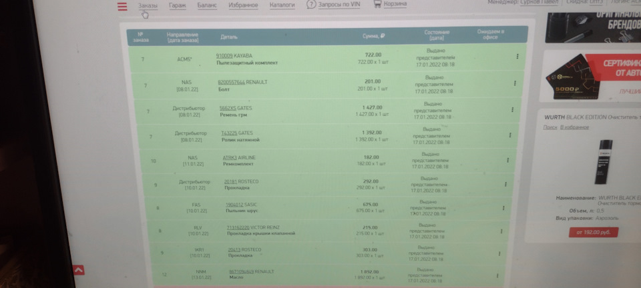Open the red hamburger menu
This screenshot has width=641, height=288.
pos(122,7)
